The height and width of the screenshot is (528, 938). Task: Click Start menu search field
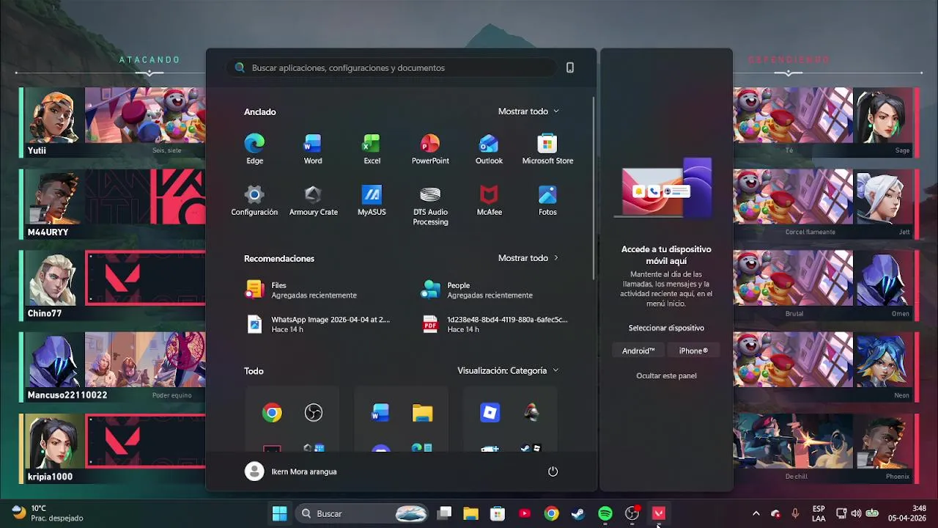click(391, 67)
